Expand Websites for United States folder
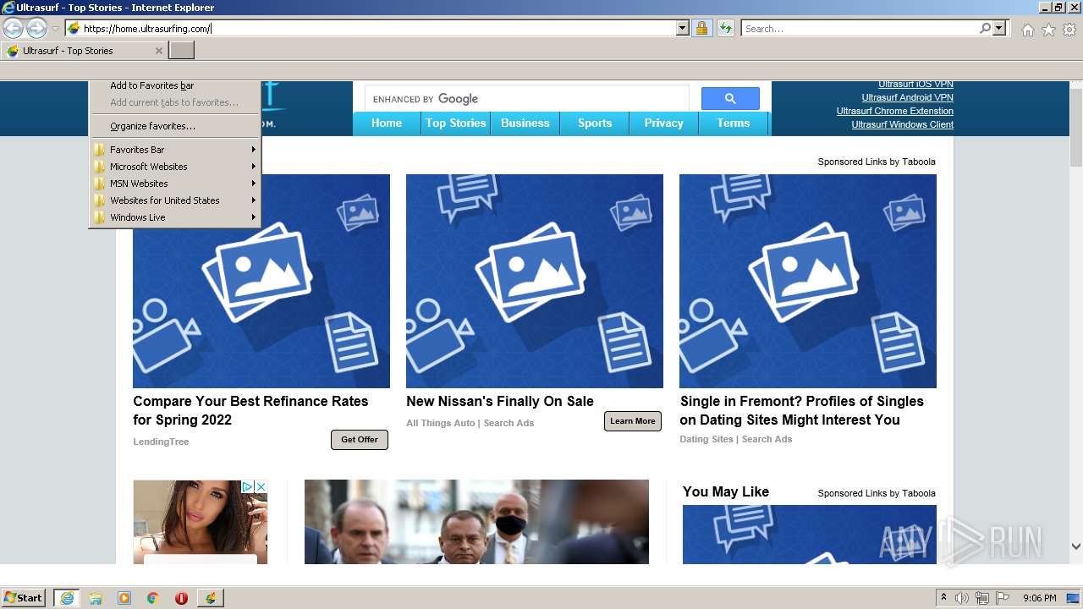Image resolution: width=1083 pixels, height=609 pixels. [x=175, y=200]
